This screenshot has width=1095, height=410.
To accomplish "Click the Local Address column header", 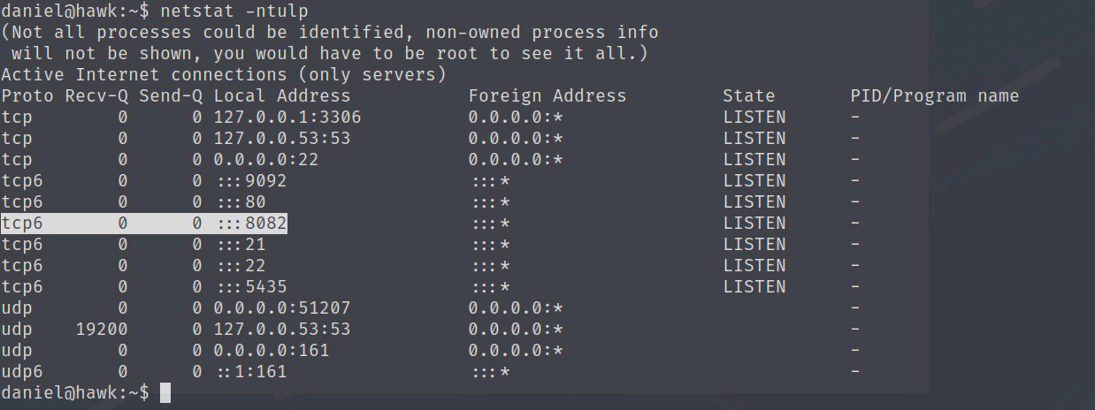I will (x=281, y=96).
